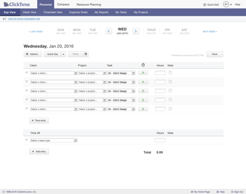Click the Quick Day button
This screenshot has width=246, height=194.
tap(53, 54)
